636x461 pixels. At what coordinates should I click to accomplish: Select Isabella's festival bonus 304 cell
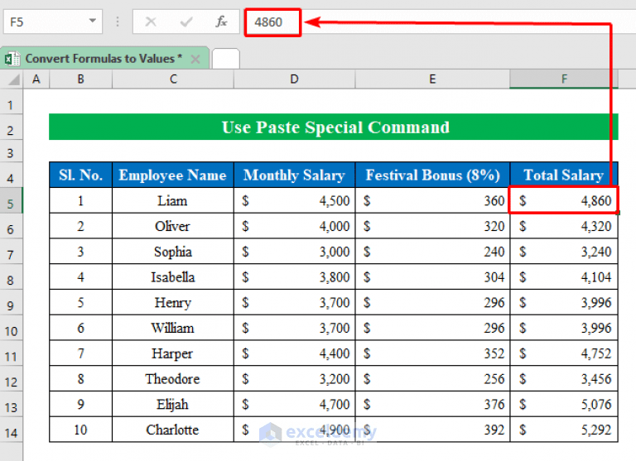point(432,277)
